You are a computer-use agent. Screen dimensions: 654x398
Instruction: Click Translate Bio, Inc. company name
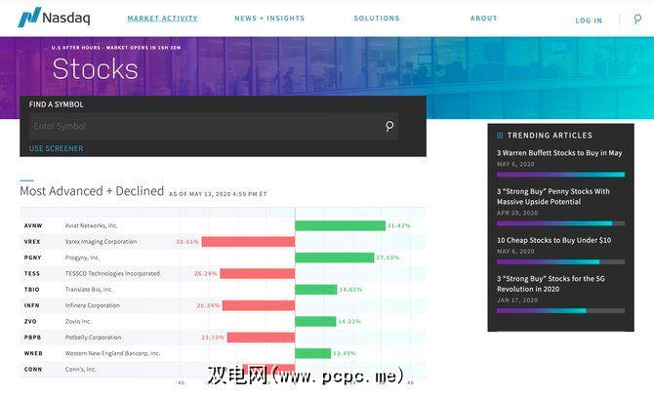89,289
